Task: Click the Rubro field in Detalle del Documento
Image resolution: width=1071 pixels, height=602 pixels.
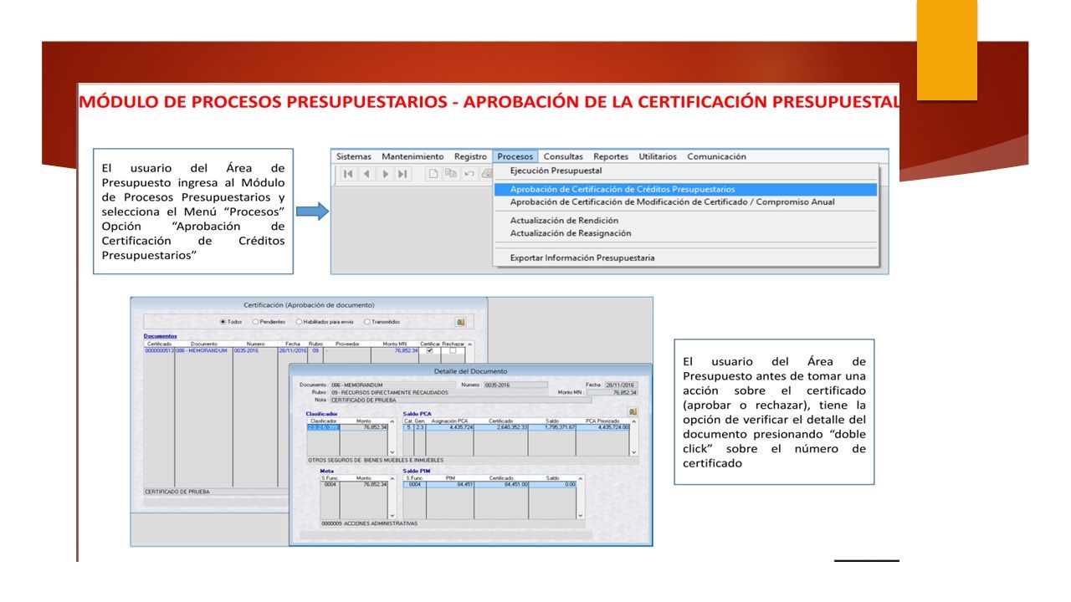Action: pyautogui.click(x=438, y=392)
